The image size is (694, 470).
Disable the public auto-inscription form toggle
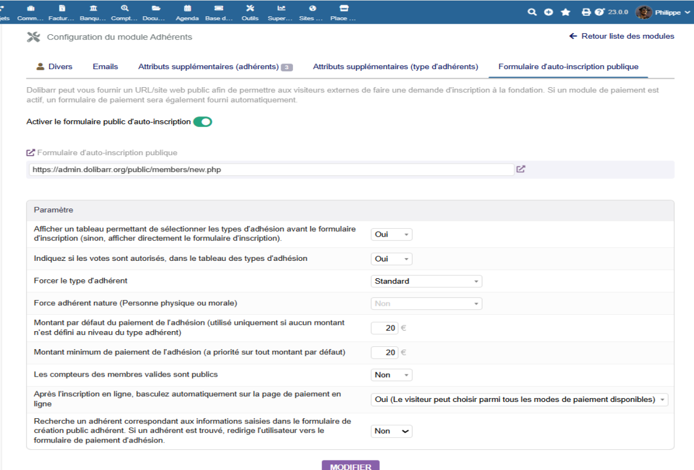tap(203, 121)
